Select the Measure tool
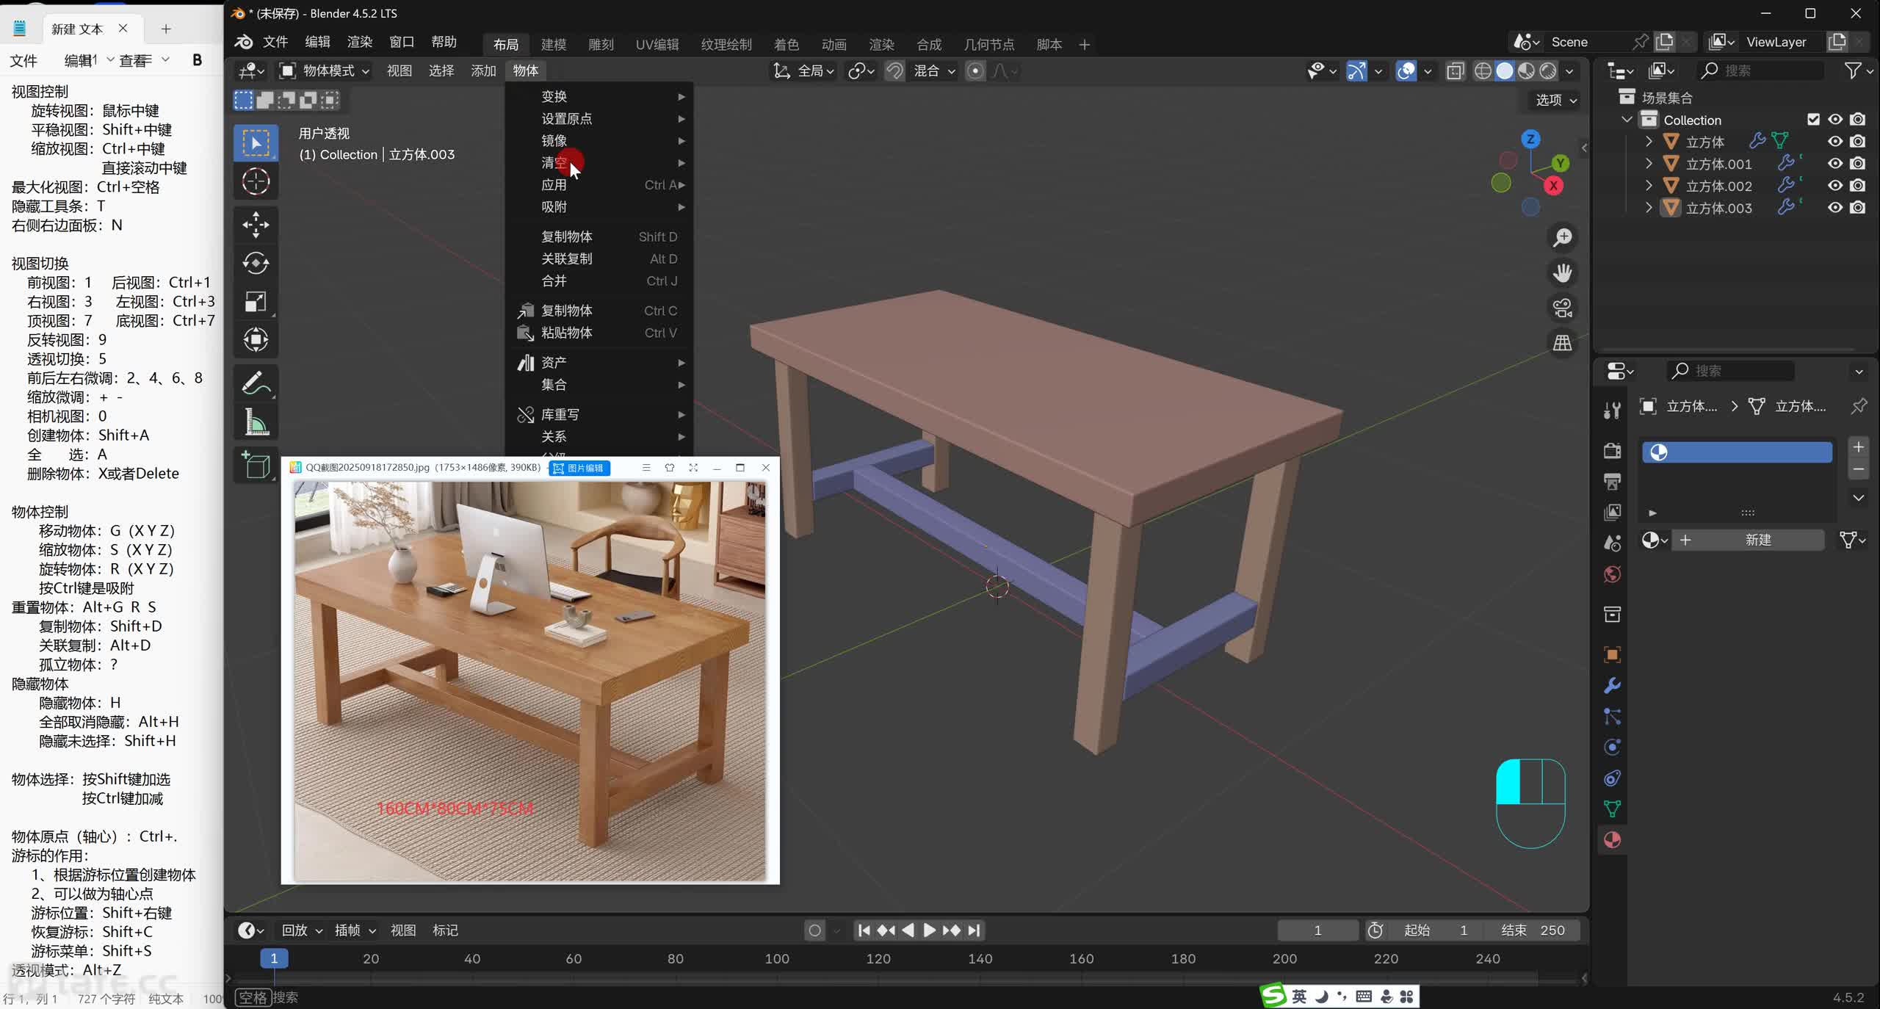This screenshot has width=1880, height=1009. pyautogui.click(x=255, y=421)
